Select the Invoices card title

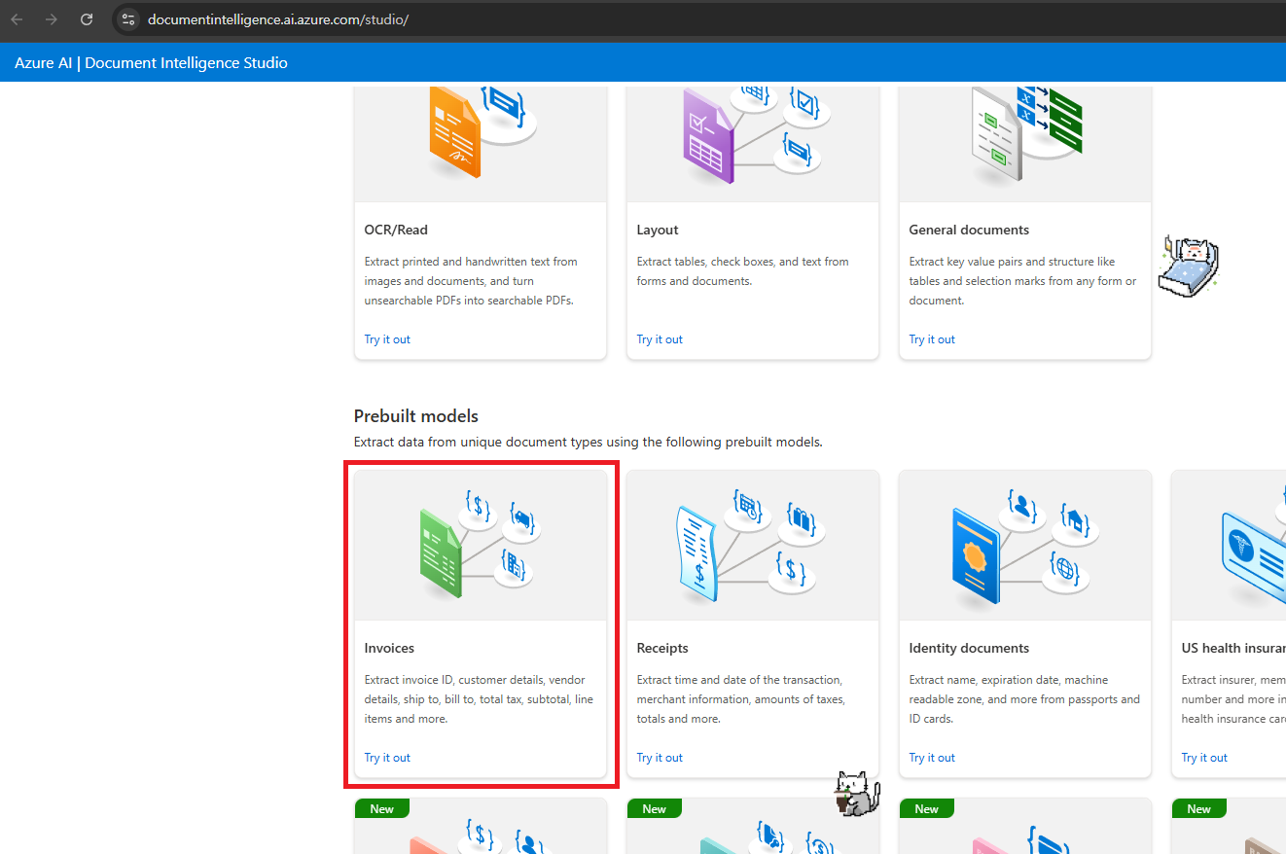(389, 649)
